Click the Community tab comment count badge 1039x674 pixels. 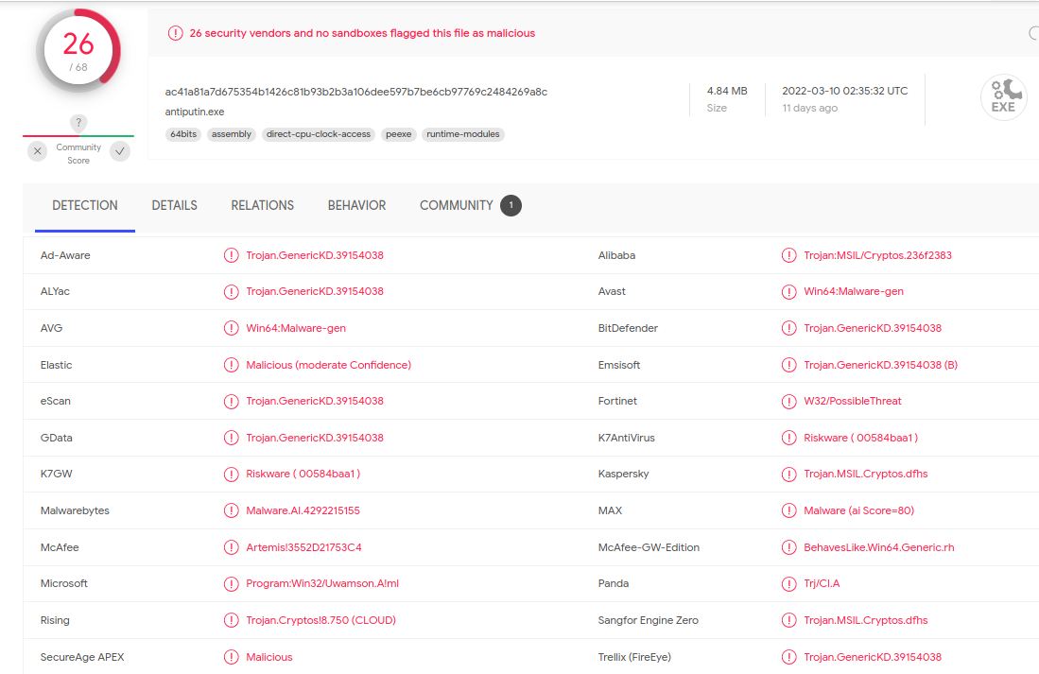pos(511,205)
